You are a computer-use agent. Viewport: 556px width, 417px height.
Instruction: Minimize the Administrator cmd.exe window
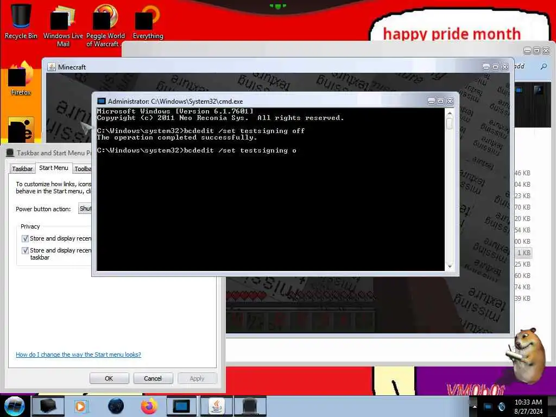[x=431, y=102]
